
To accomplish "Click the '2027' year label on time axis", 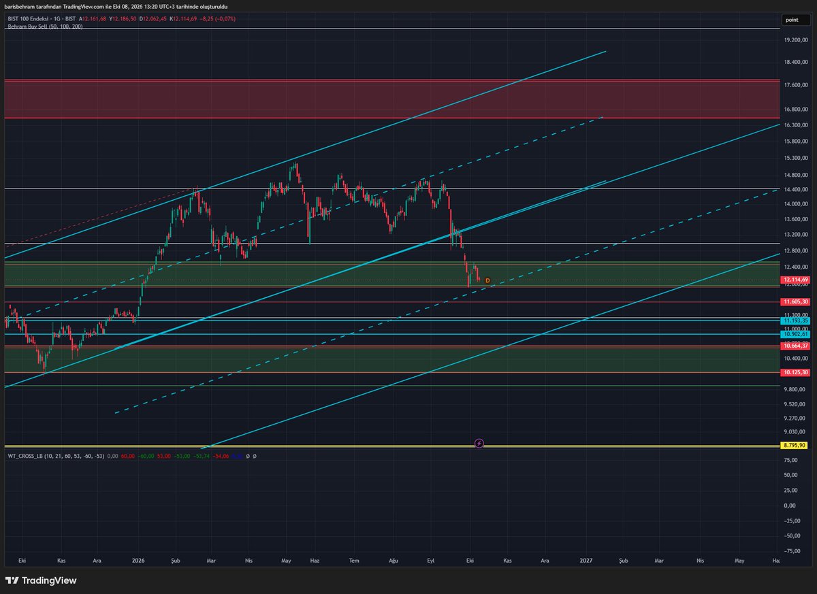I will coord(586,560).
